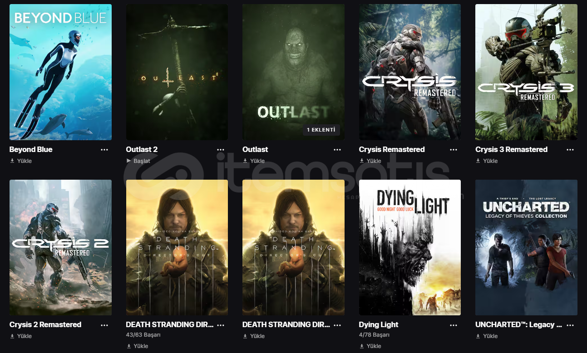Click Yükle under Dying Light

tap(374, 346)
